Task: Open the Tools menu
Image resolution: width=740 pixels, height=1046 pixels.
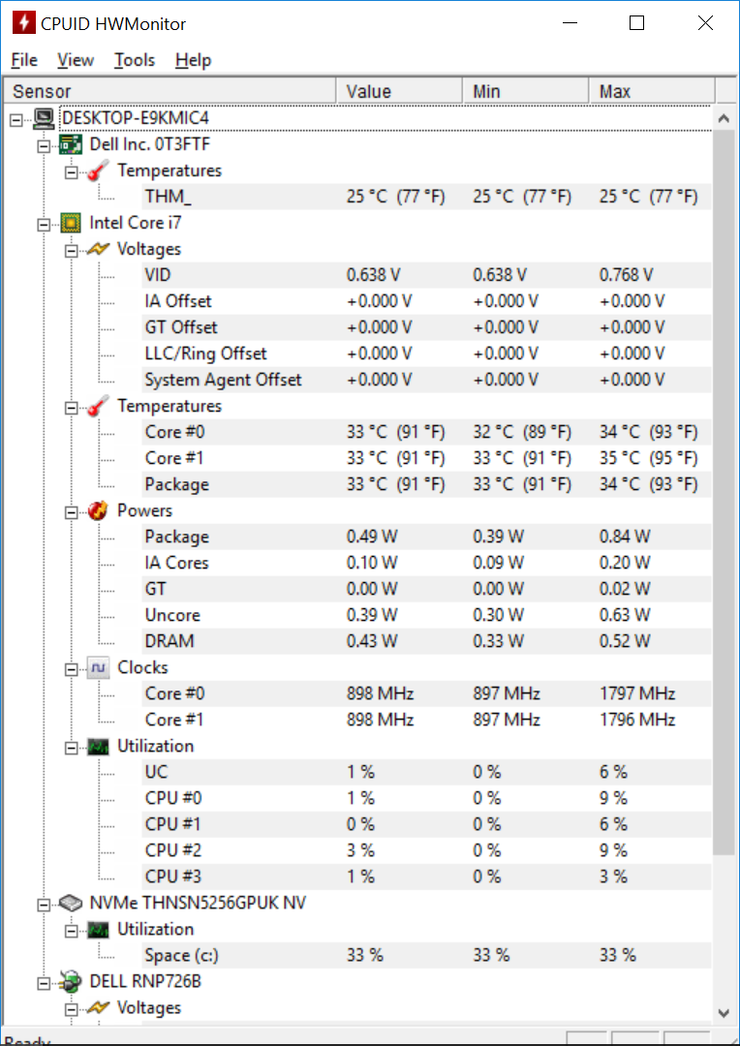Action: 134,60
